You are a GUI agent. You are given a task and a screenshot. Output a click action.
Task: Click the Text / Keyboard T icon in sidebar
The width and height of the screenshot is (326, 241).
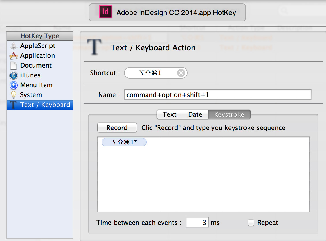13,105
